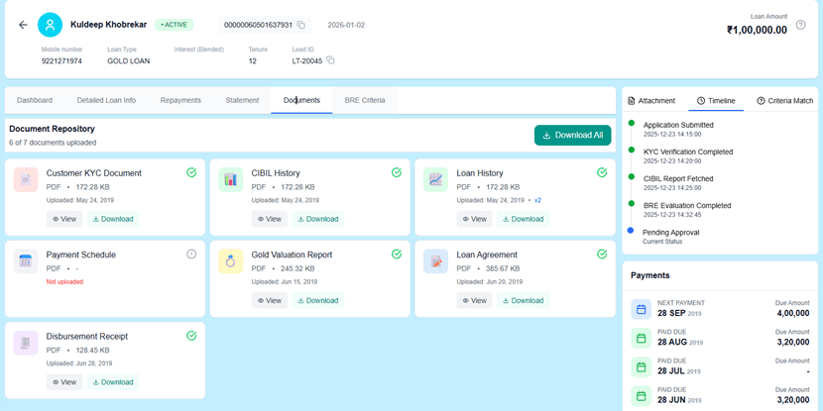This screenshot has height=411, width=823.
Task: Open the Attachment panel tab
Action: click(x=651, y=101)
